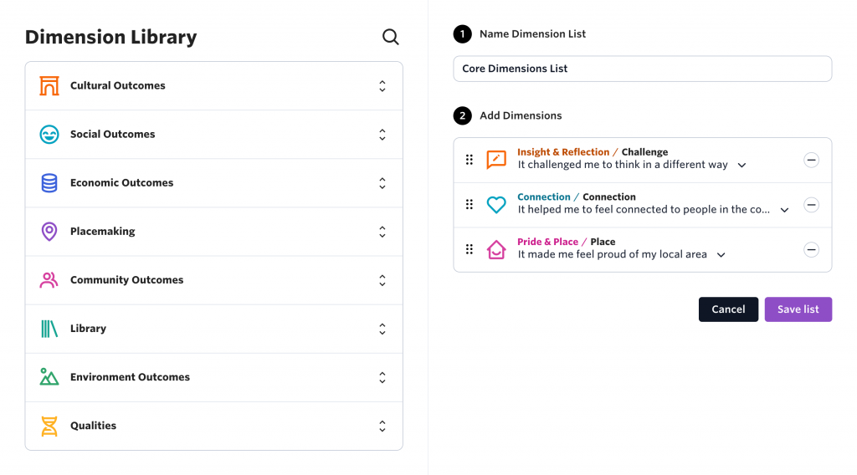Expand the Community Outcomes category
The width and height of the screenshot is (857, 475).
click(x=382, y=280)
